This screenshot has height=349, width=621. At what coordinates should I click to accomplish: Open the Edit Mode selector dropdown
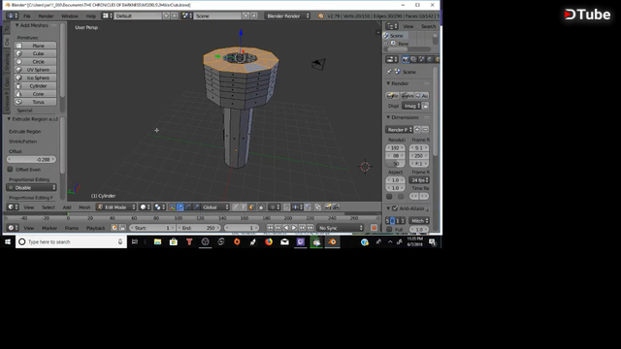116,207
